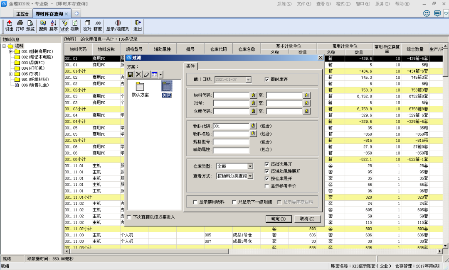Open the dropdown arrow below chat icon
The height and width of the screenshot is (270, 449).
pyautogui.click(x=446, y=13)
